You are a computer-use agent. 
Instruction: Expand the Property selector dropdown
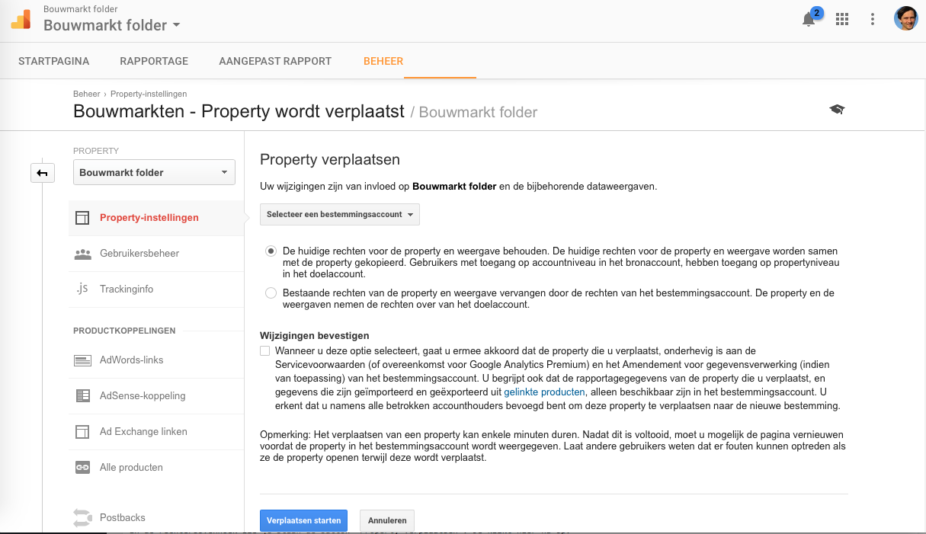click(x=154, y=172)
